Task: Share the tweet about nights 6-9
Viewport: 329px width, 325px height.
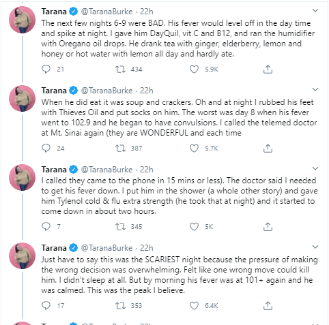Action: pyautogui.click(x=268, y=69)
